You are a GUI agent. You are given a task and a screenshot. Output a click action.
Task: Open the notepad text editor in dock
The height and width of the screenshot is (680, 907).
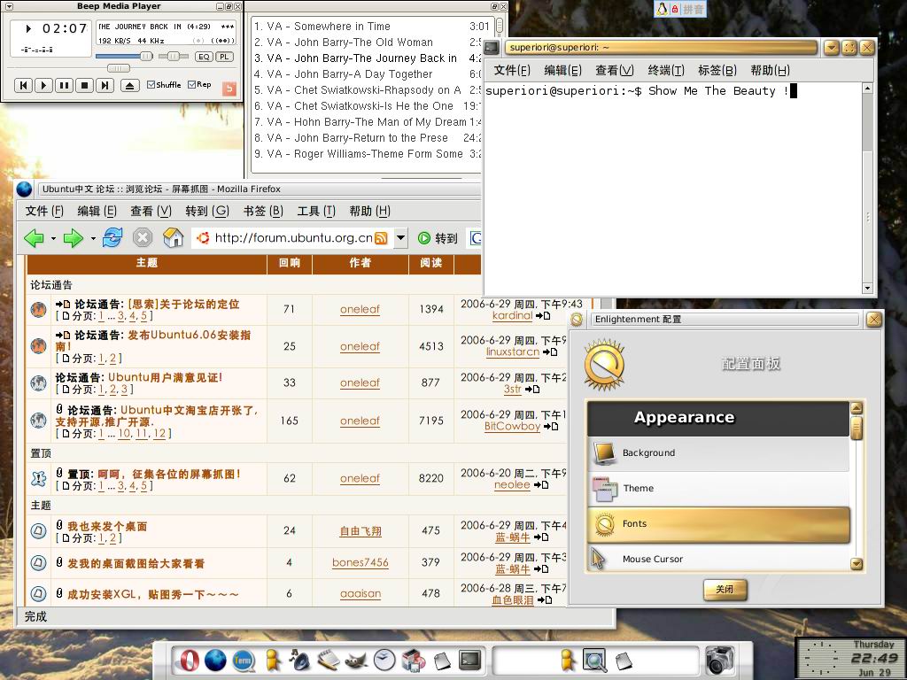point(328,660)
